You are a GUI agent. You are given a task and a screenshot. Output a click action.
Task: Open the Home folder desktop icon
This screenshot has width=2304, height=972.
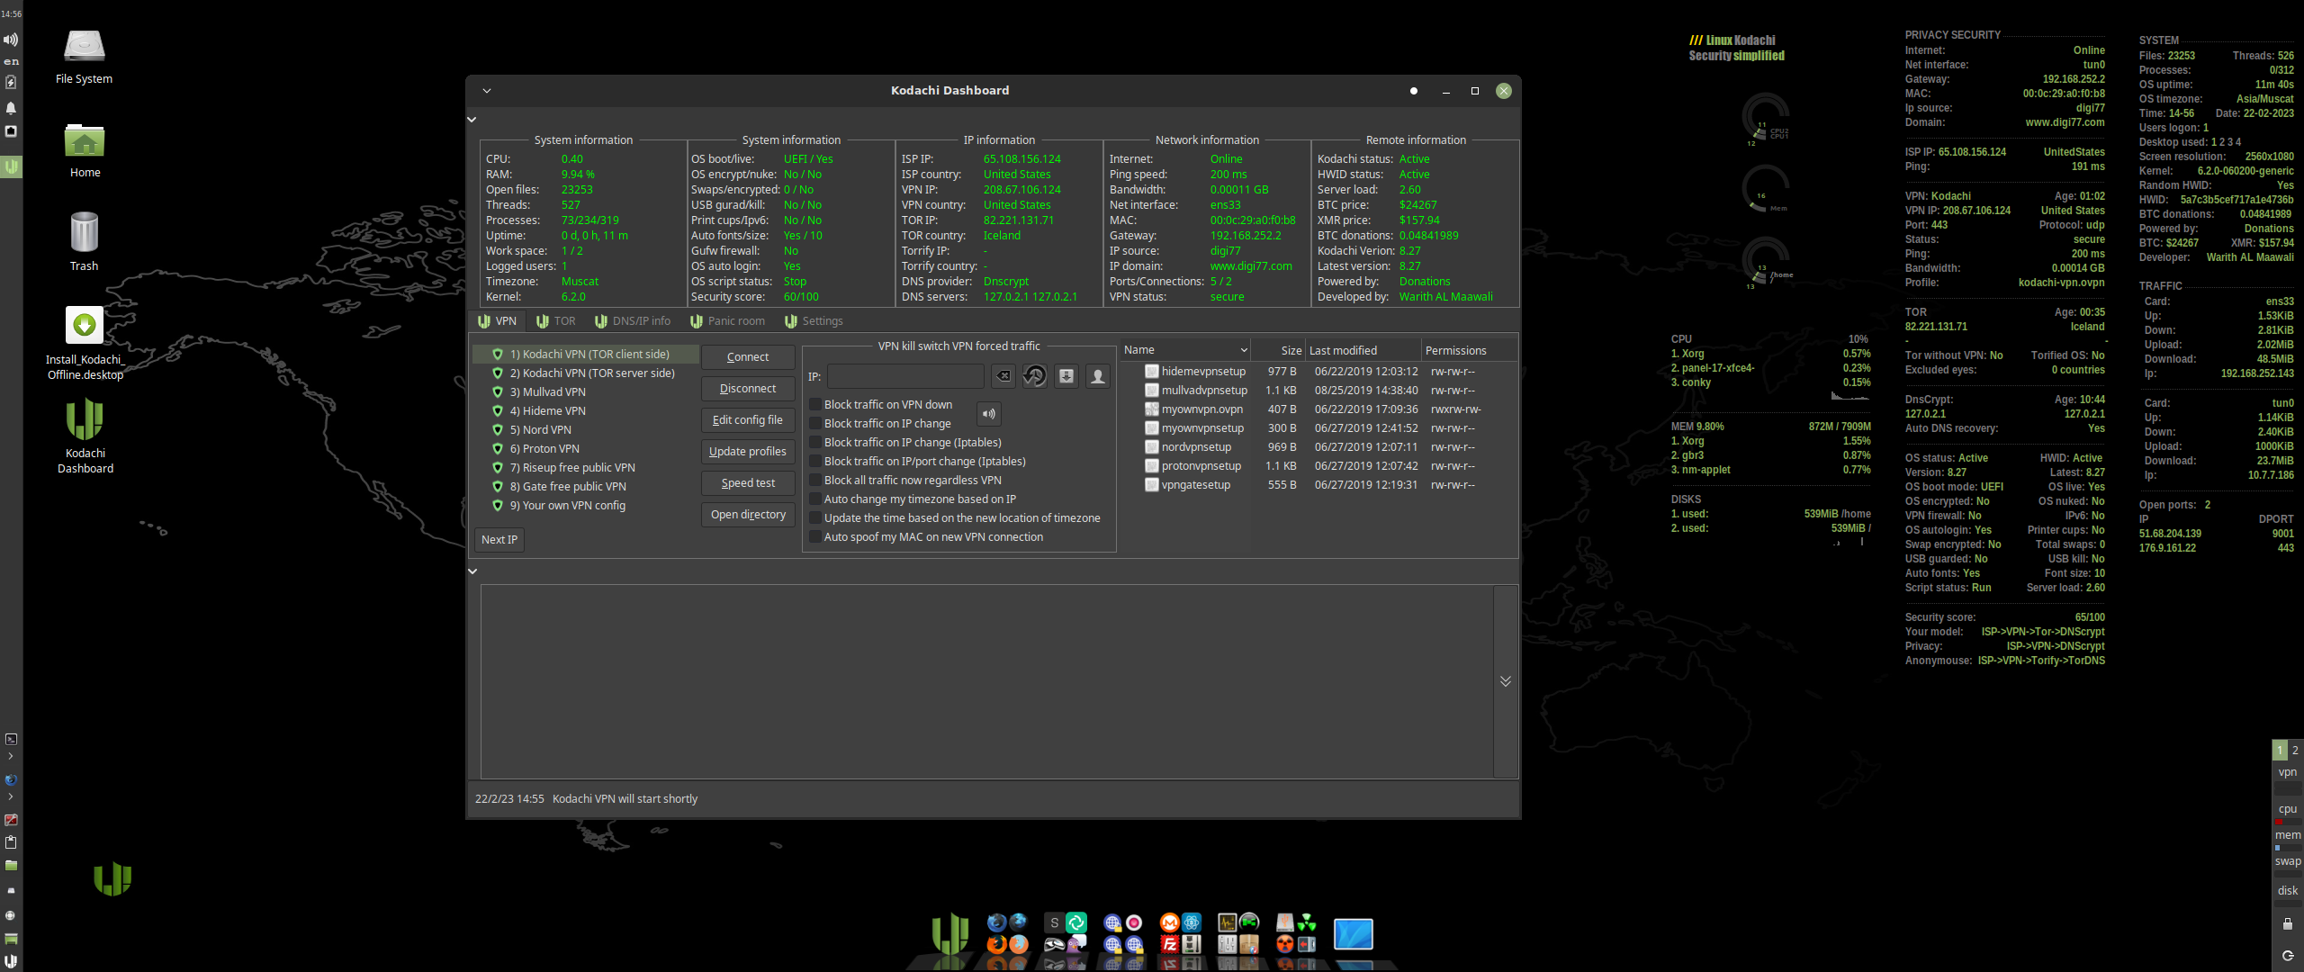coord(85,150)
